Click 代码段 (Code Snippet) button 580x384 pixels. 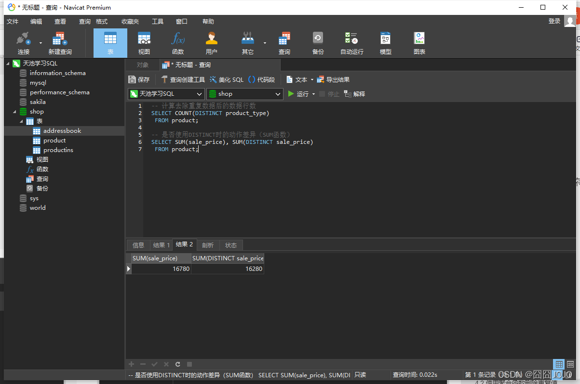pos(261,79)
